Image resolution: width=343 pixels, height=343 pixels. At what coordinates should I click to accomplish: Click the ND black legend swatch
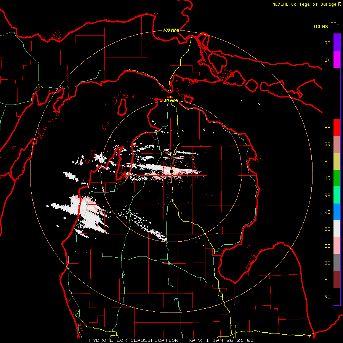(337, 297)
